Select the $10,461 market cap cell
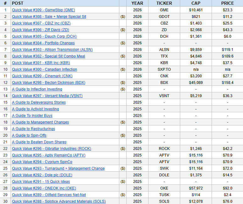The image size is (243, 204). (196, 10)
